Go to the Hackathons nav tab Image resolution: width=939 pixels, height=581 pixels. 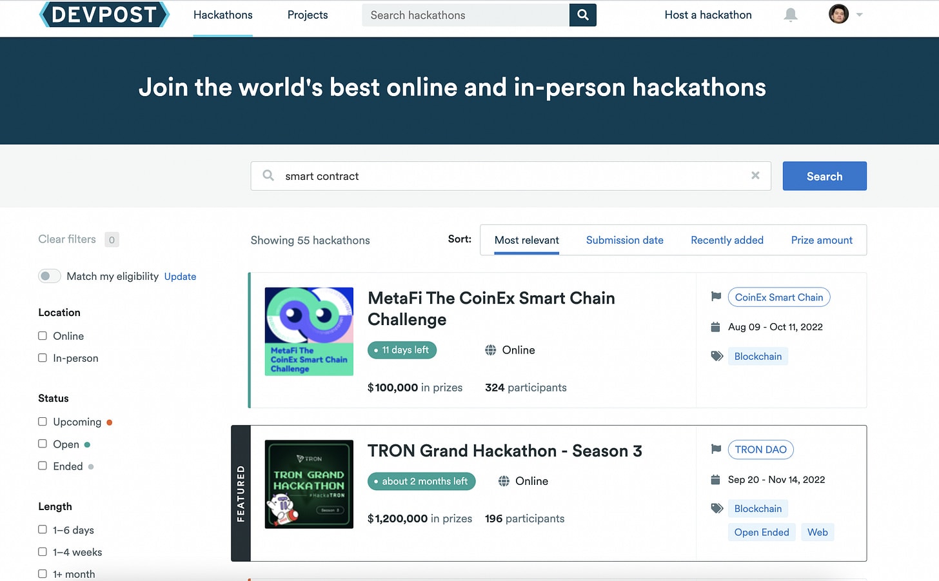(223, 15)
